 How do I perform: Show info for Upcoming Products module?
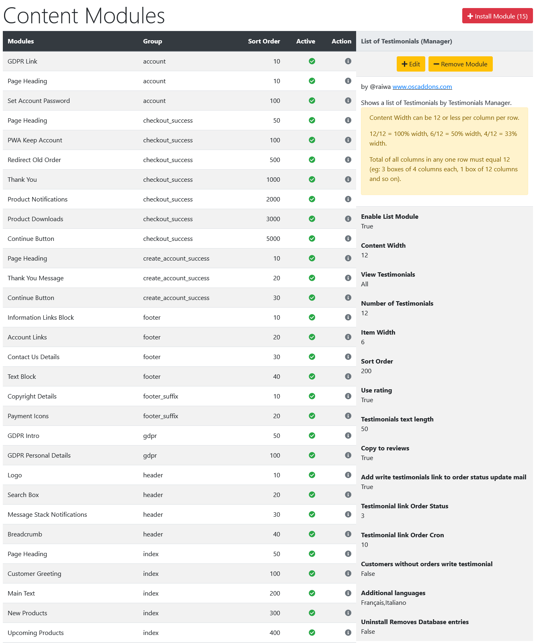pyautogui.click(x=348, y=633)
